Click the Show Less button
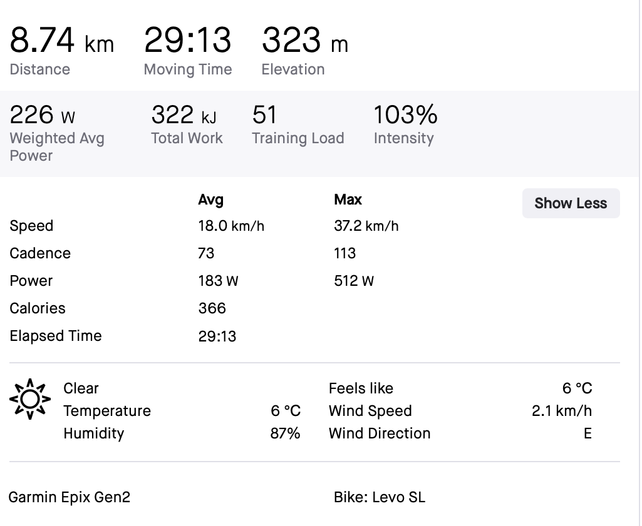The width and height of the screenshot is (642, 526). point(571,203)
